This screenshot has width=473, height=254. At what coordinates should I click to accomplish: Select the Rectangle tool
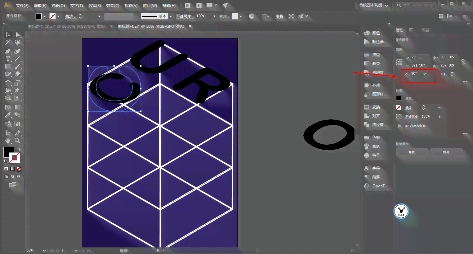(x=8, y=66)
